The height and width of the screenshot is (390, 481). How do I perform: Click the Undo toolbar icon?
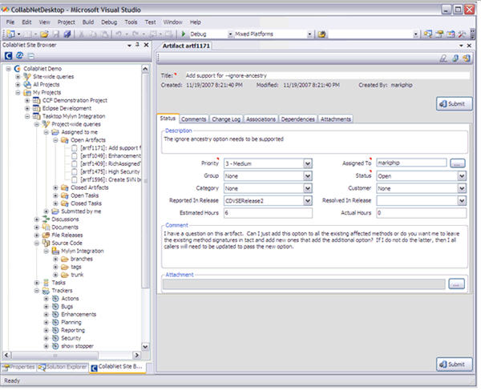coord(119,34)
